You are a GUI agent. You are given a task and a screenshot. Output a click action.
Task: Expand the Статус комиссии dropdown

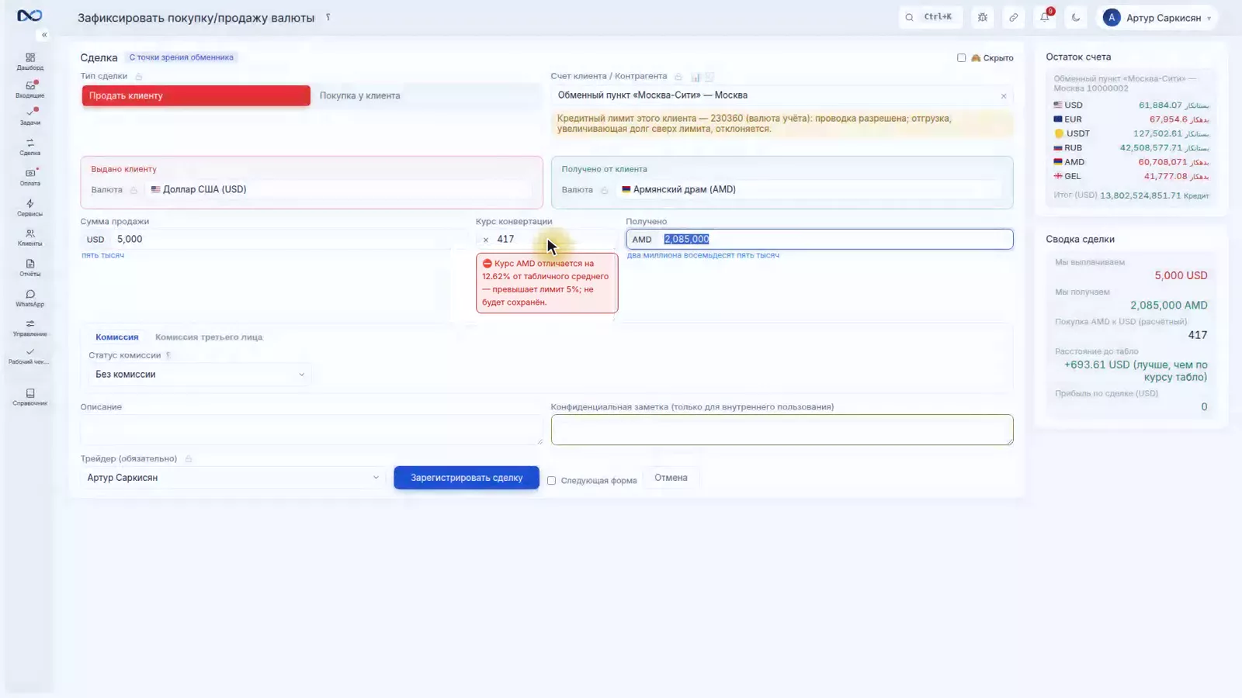tap(199, 374)
